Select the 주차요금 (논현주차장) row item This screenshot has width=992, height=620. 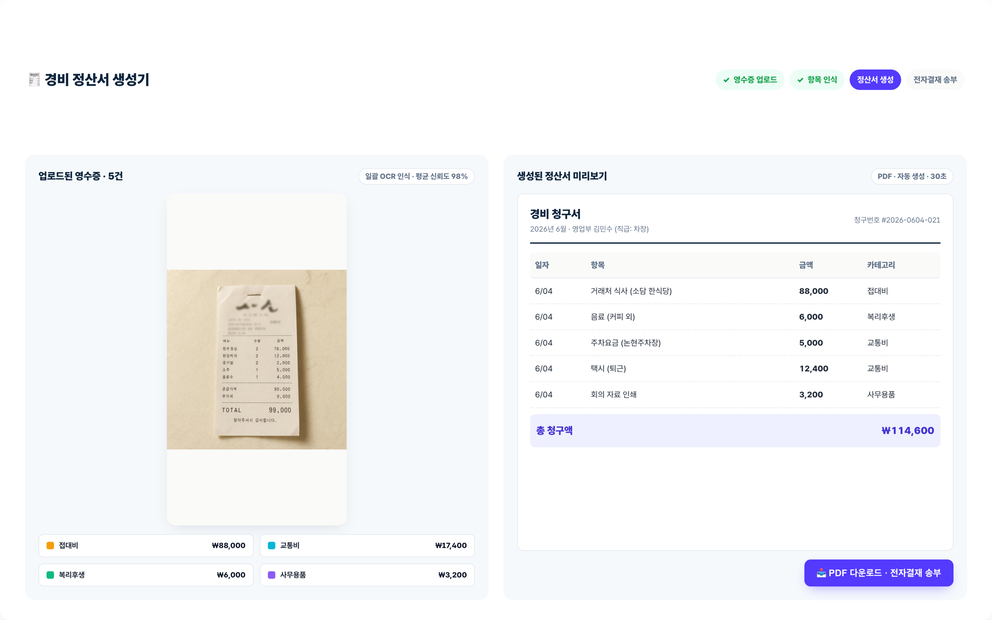pos(625,343)
